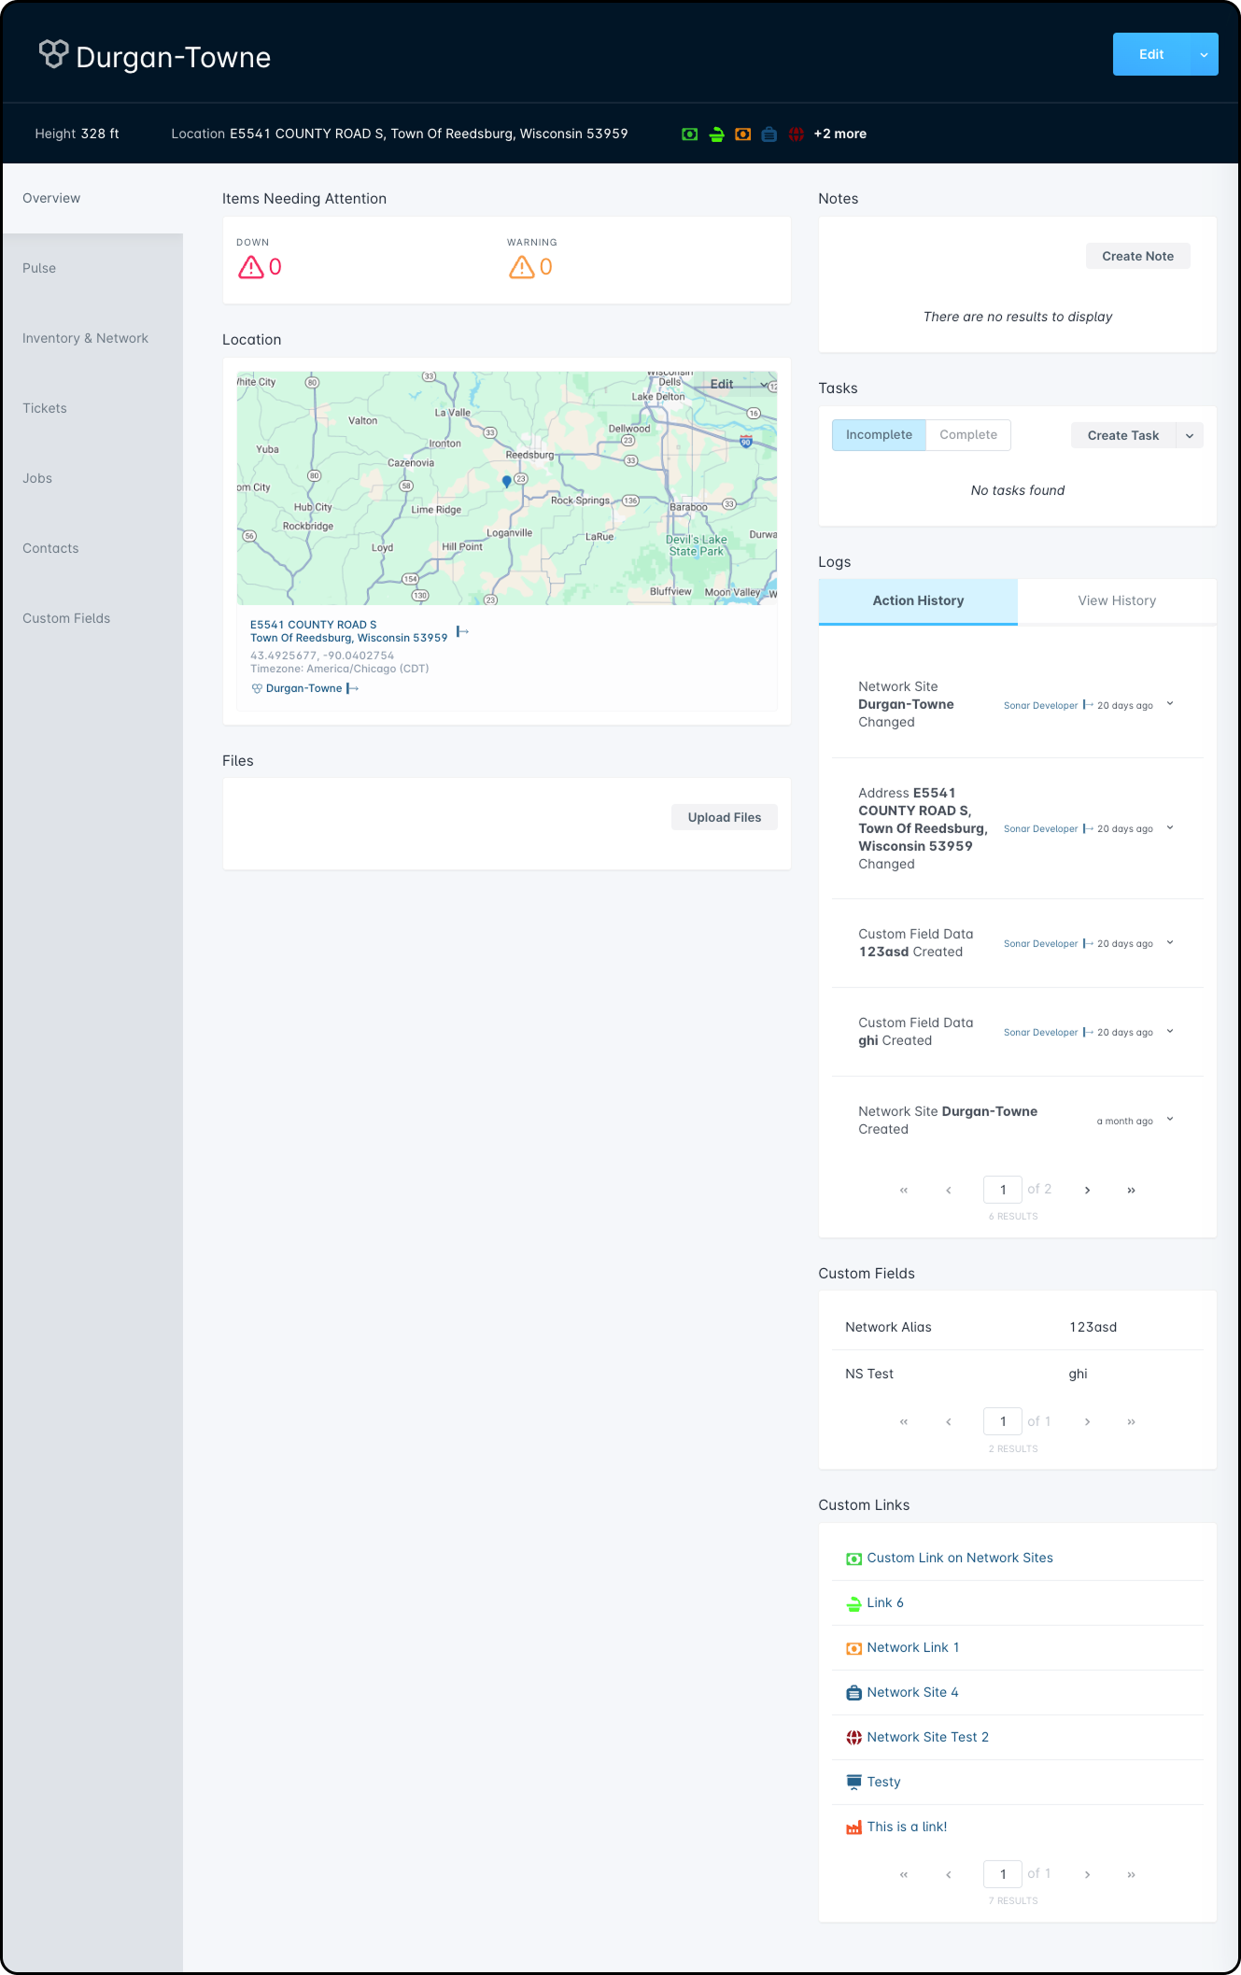Click the Network Alias value 123asd
The image size is (1241, 1975).
click(1093, 1328)
